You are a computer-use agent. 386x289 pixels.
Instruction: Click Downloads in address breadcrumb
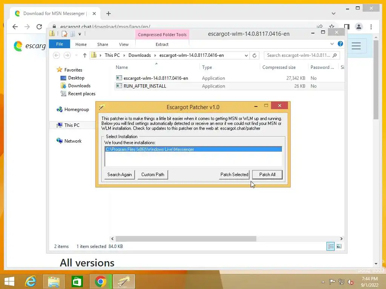coord(139,55)
